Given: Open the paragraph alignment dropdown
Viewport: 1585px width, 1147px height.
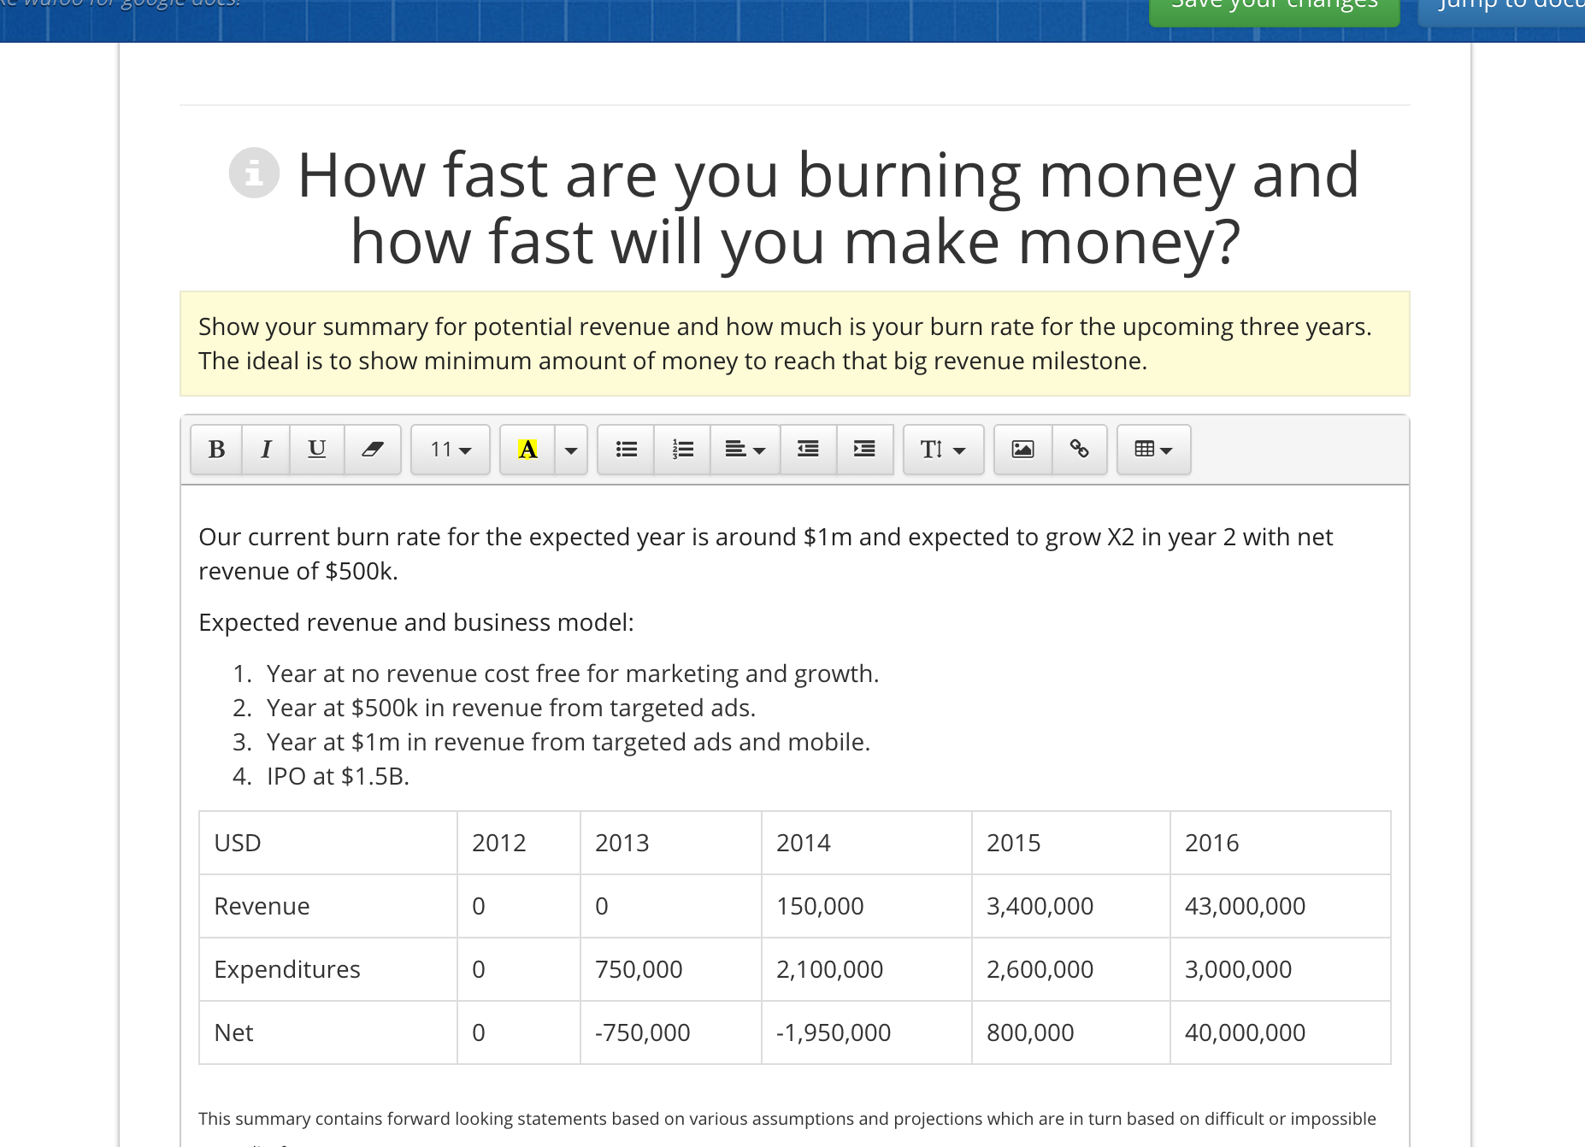Looking at the screenshot, I should tap(745, 450).
